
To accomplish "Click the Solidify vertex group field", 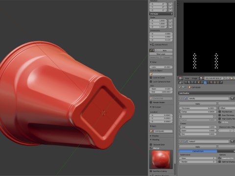I will tap(196, 116).
